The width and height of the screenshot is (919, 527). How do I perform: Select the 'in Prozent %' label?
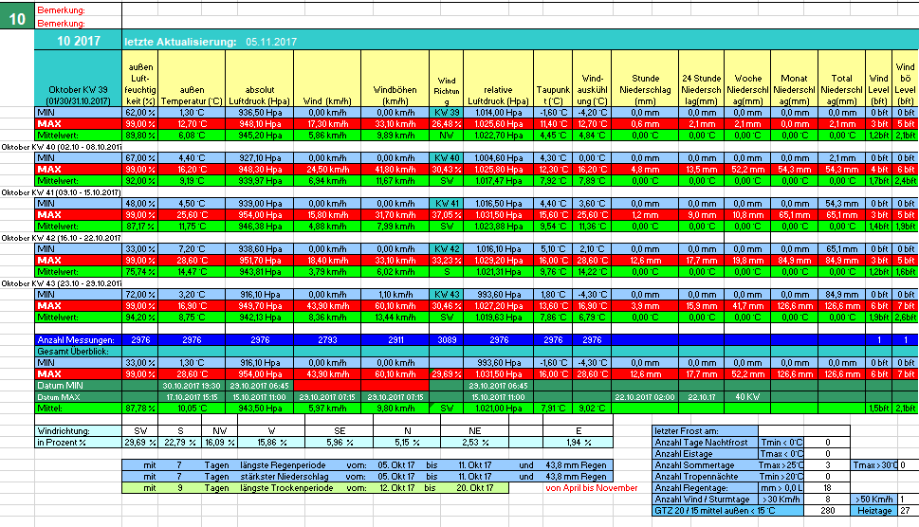[78, 442]
